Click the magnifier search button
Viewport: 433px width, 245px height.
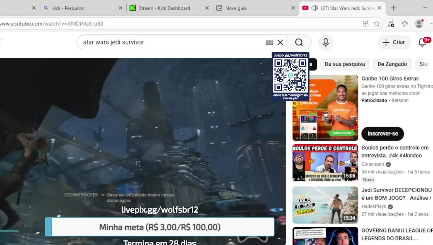click(x=299, y=42)
